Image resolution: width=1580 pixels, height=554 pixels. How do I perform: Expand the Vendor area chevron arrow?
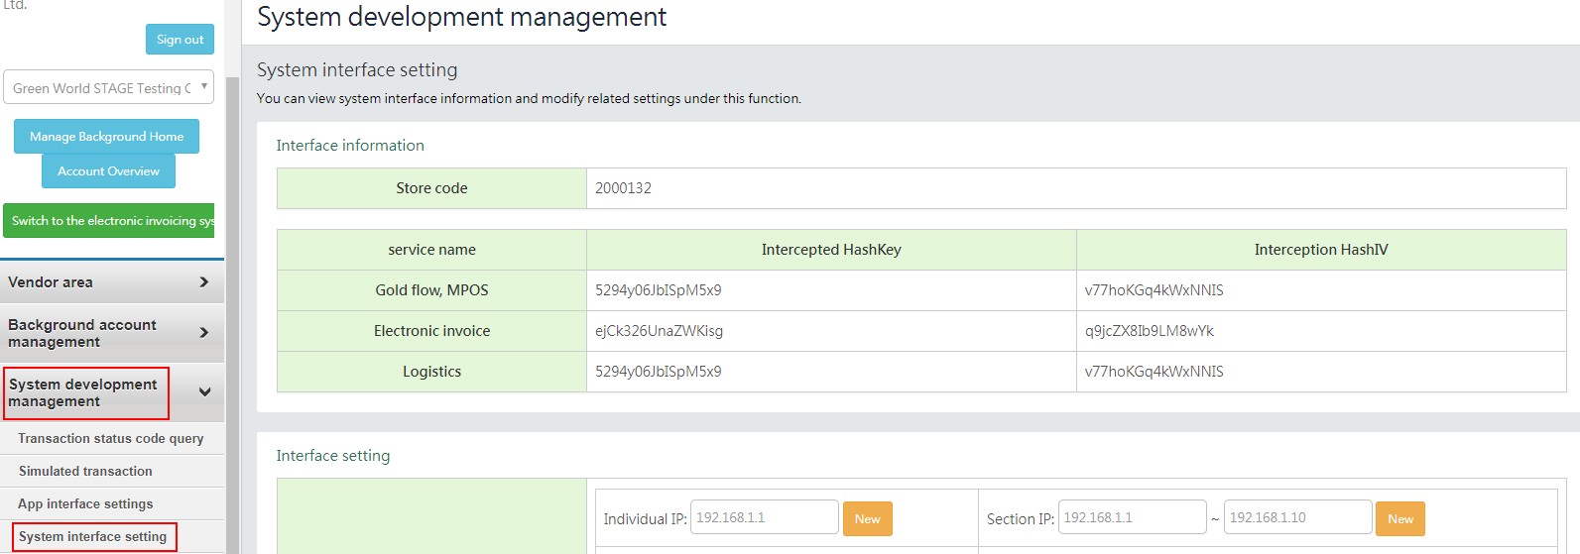tap(203, 282)
